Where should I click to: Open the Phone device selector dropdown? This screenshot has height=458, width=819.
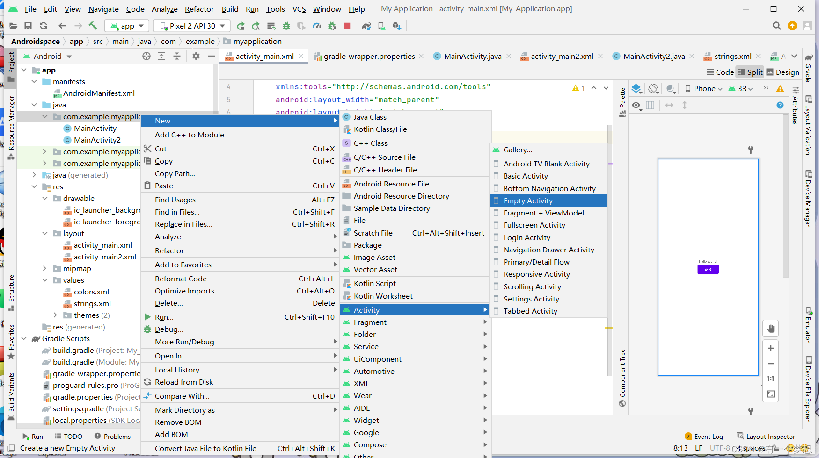[x=703, y=88]
